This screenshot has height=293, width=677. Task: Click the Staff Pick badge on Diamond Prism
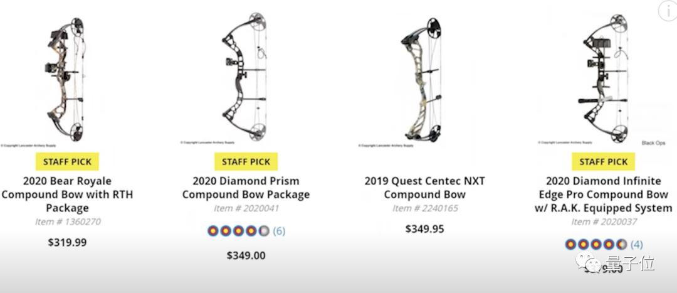point(246,162)
